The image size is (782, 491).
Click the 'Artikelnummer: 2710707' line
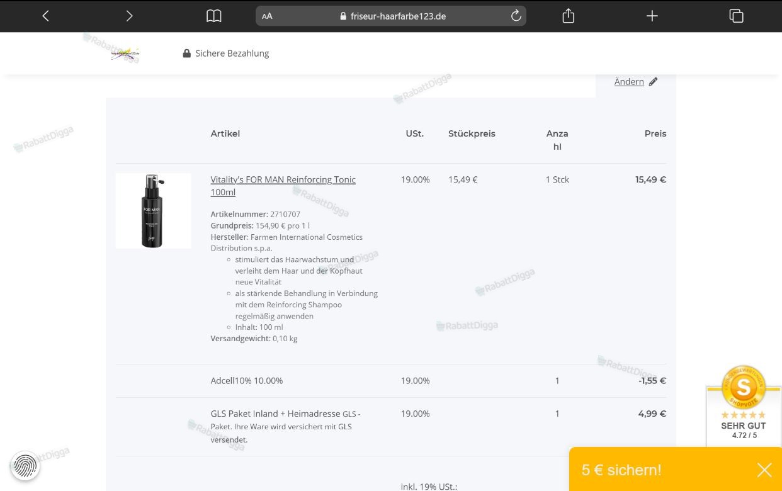tap(255, 215)
